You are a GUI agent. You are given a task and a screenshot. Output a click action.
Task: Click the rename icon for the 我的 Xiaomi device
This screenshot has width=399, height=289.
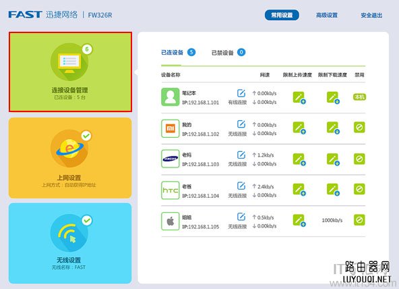(x=241, y=124)
